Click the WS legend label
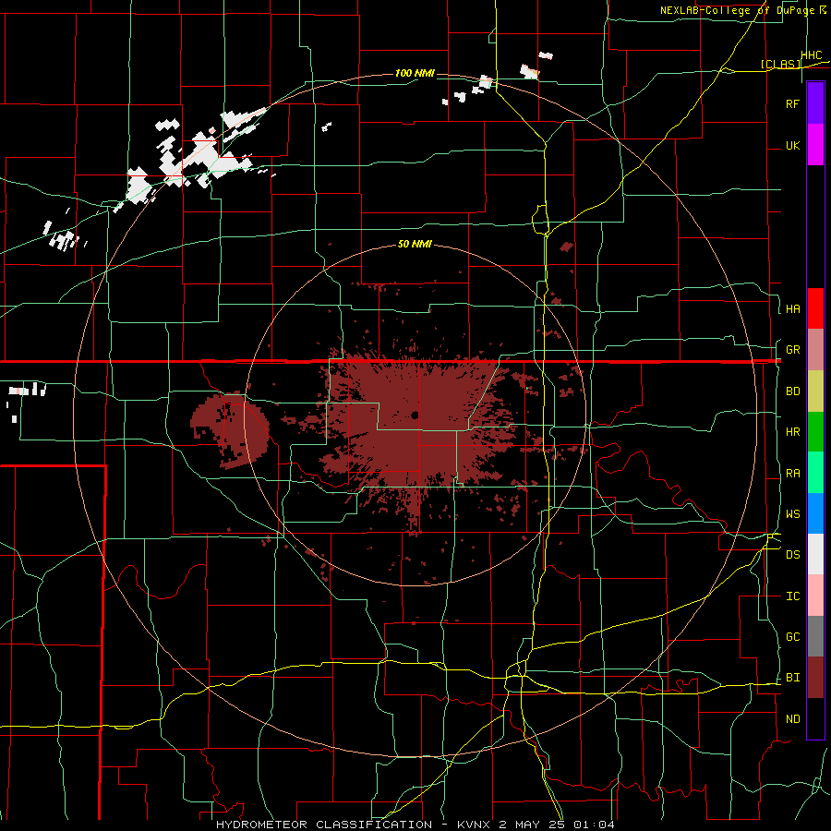This screenshot has height=831, width=831. point(792,514)
